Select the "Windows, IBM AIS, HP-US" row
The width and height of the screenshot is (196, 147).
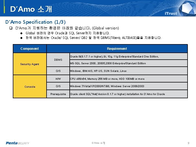(128, 71)
